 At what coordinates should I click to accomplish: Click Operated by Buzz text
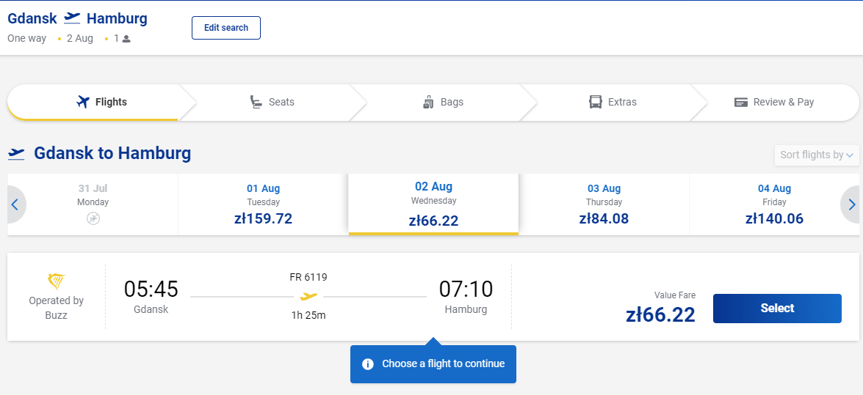click(56, 309)
